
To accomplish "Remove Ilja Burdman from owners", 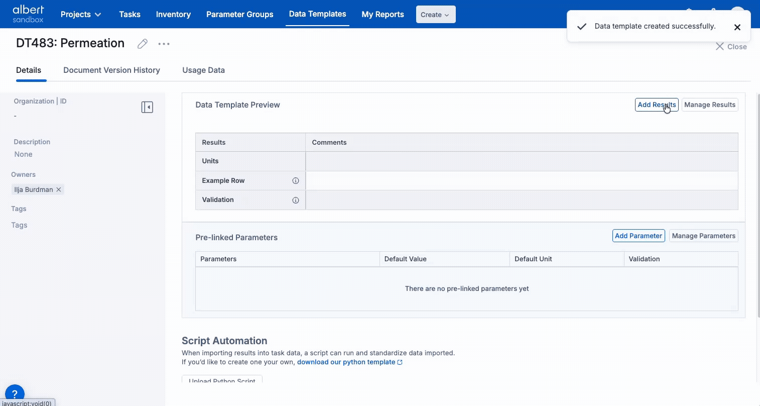I will [59, 189].
